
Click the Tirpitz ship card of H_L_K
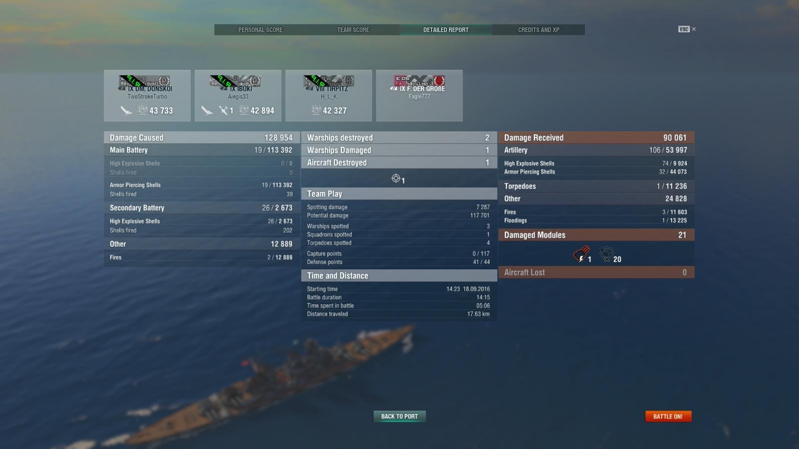(329, 96)
